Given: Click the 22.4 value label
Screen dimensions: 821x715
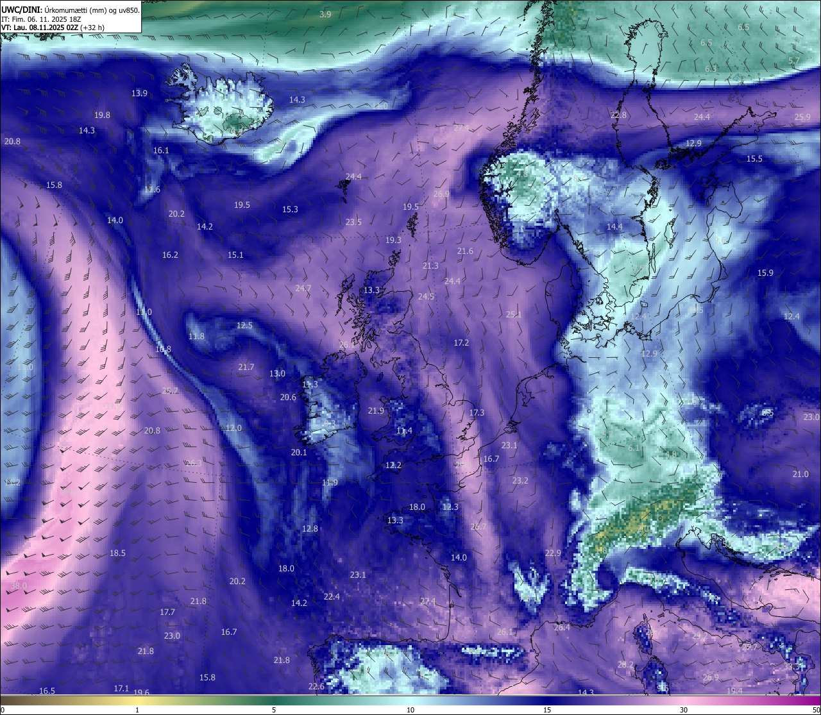Looking at the screenshot, I should (332, 596).
